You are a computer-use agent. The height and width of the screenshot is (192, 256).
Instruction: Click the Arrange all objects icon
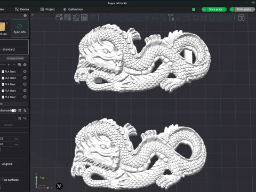pyautogui.click(x=84, y=18)
